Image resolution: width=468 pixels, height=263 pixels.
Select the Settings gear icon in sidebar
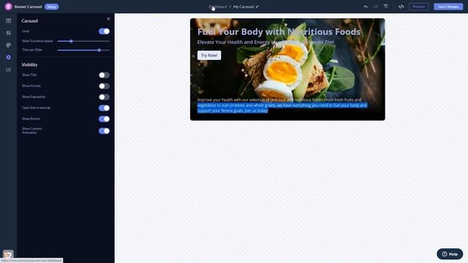point(8,57)
